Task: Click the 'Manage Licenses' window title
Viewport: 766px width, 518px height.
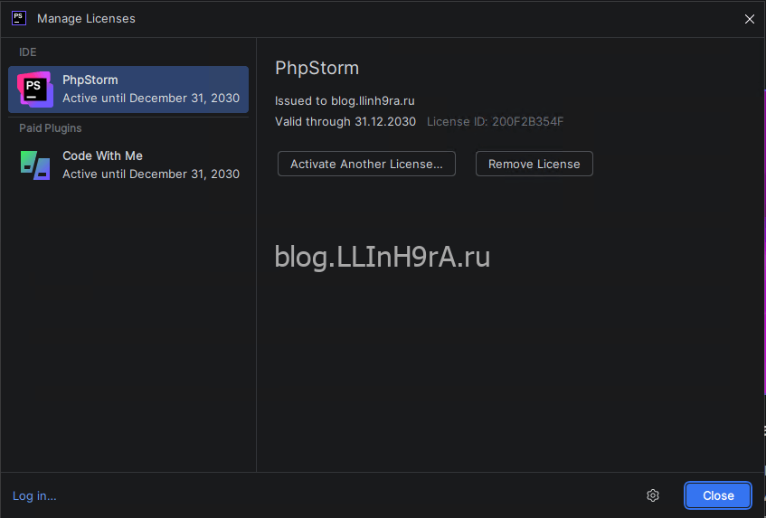Action: pos(87,18)
